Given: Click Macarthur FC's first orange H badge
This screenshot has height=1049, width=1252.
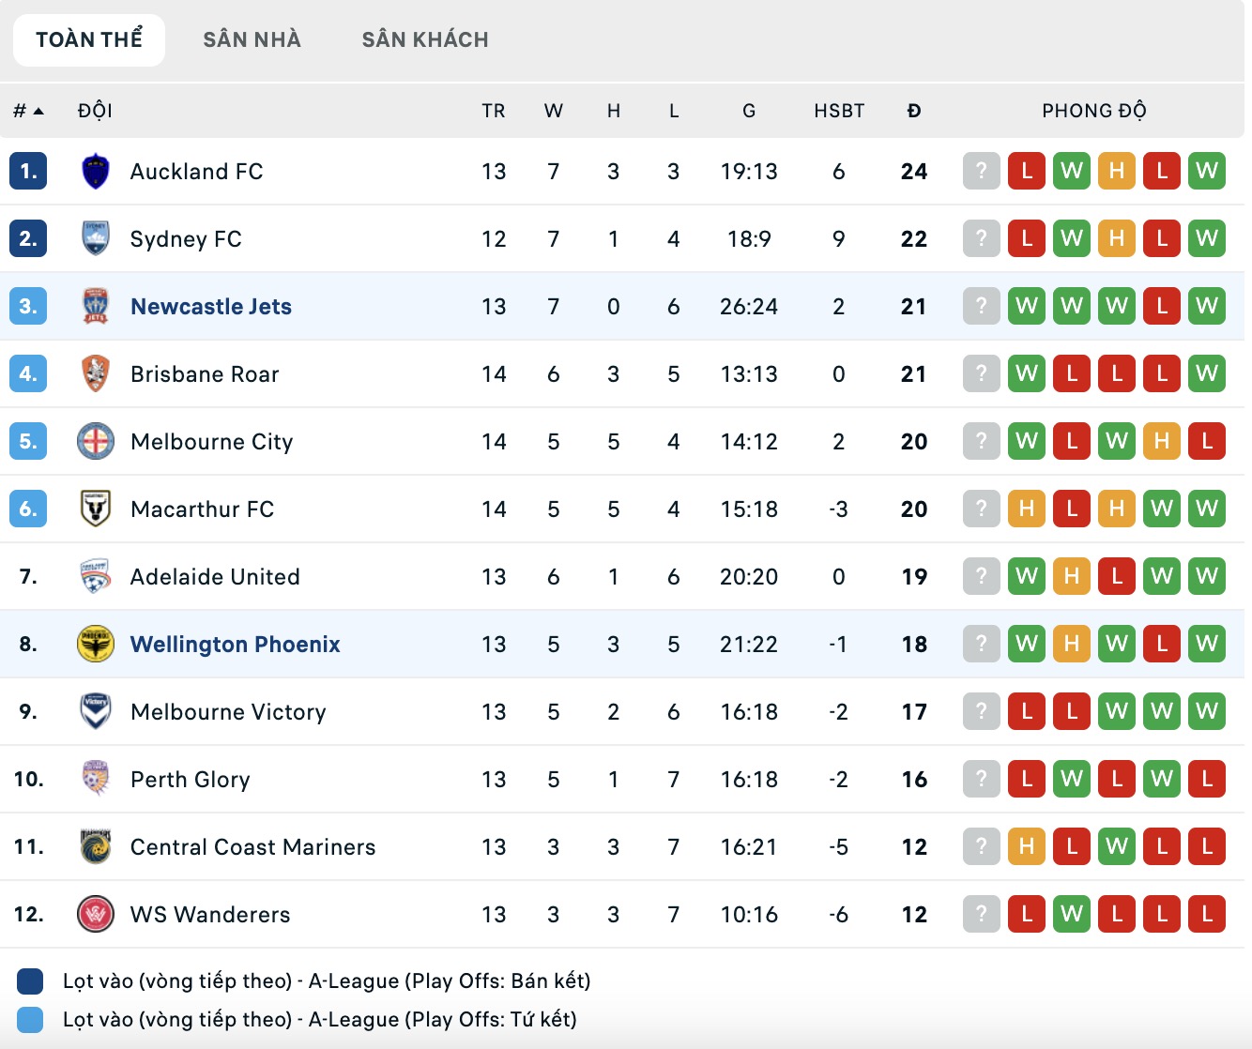Looking at the screenshot, I should (1027, 509).
